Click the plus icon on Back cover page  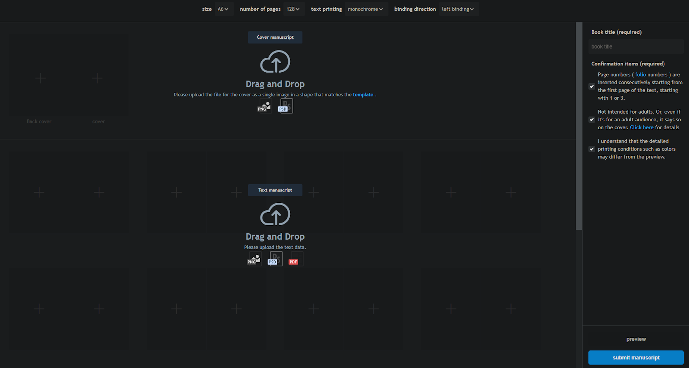40,78
